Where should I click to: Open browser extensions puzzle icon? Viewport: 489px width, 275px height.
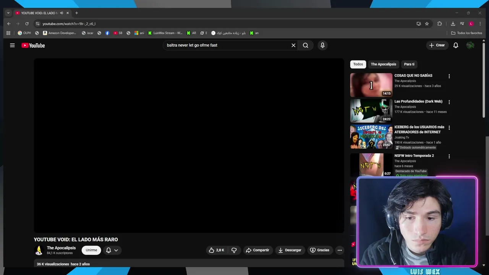coord(439,24)
